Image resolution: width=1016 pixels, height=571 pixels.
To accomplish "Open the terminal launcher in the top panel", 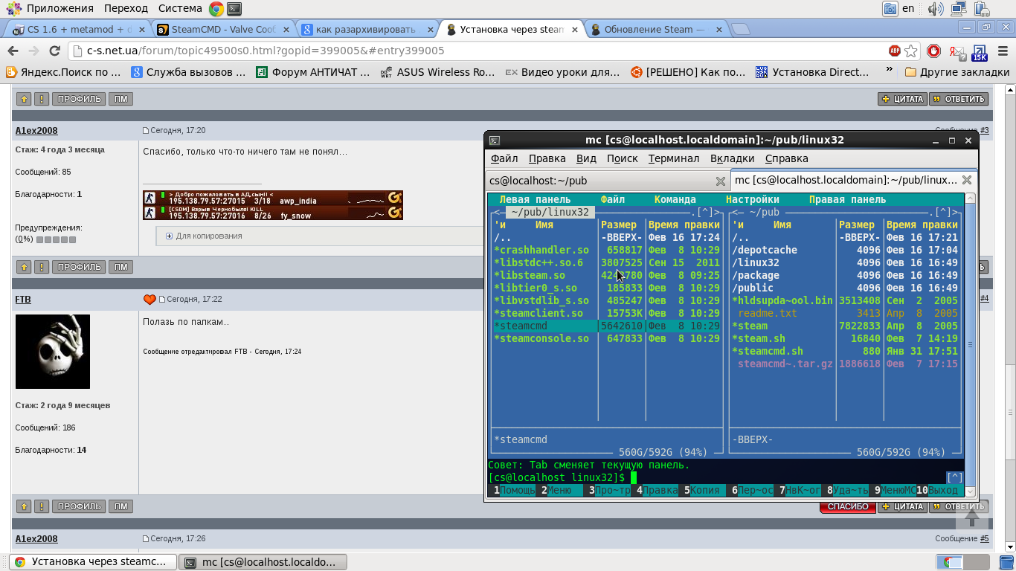I will [234, 9].
